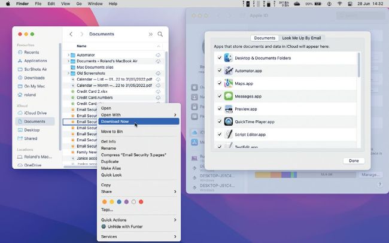Image resolution: width=389 pixels, height=243 pixels.
Task: Download Automator folder via cloud icon
Action: click(x=158, y=55)
